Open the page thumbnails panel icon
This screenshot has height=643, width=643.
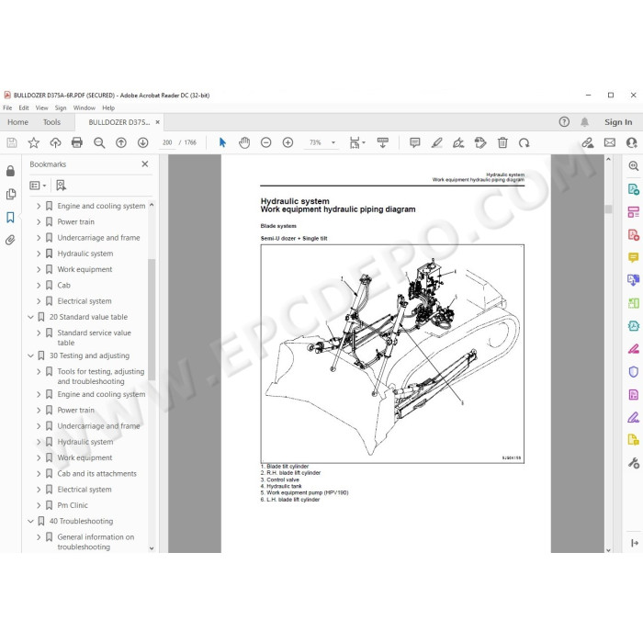[11, 194]
